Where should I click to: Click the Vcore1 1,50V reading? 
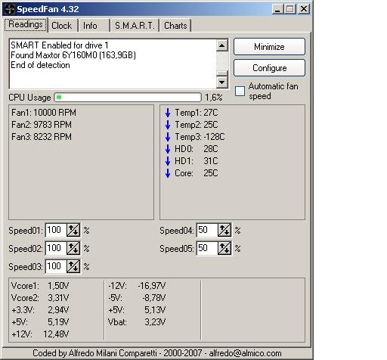click(40, 286)
